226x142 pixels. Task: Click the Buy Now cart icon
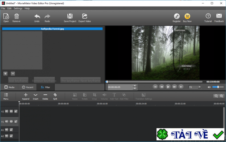click(187, 16)
